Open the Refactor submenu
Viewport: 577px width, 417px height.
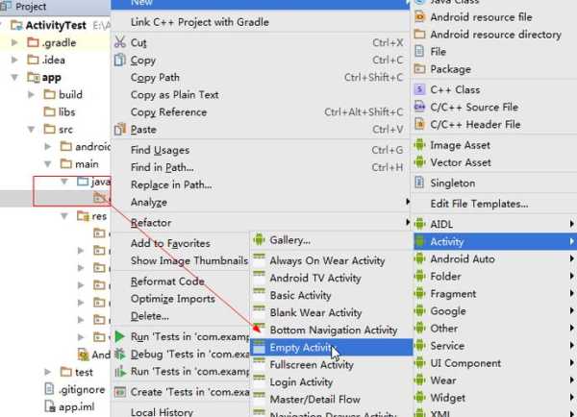pyautogui.click(x=261, y=223)
